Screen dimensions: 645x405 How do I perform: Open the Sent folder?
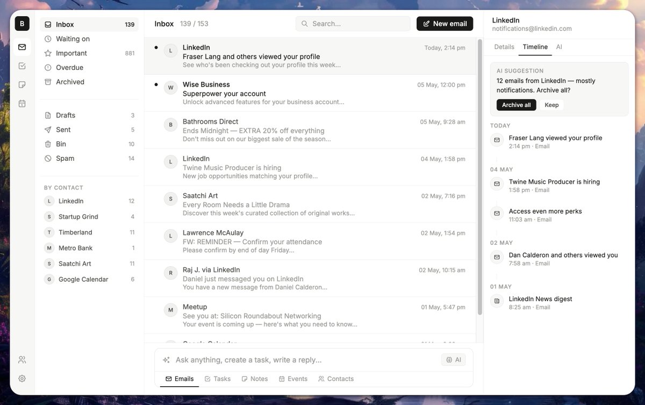(89, 130)
